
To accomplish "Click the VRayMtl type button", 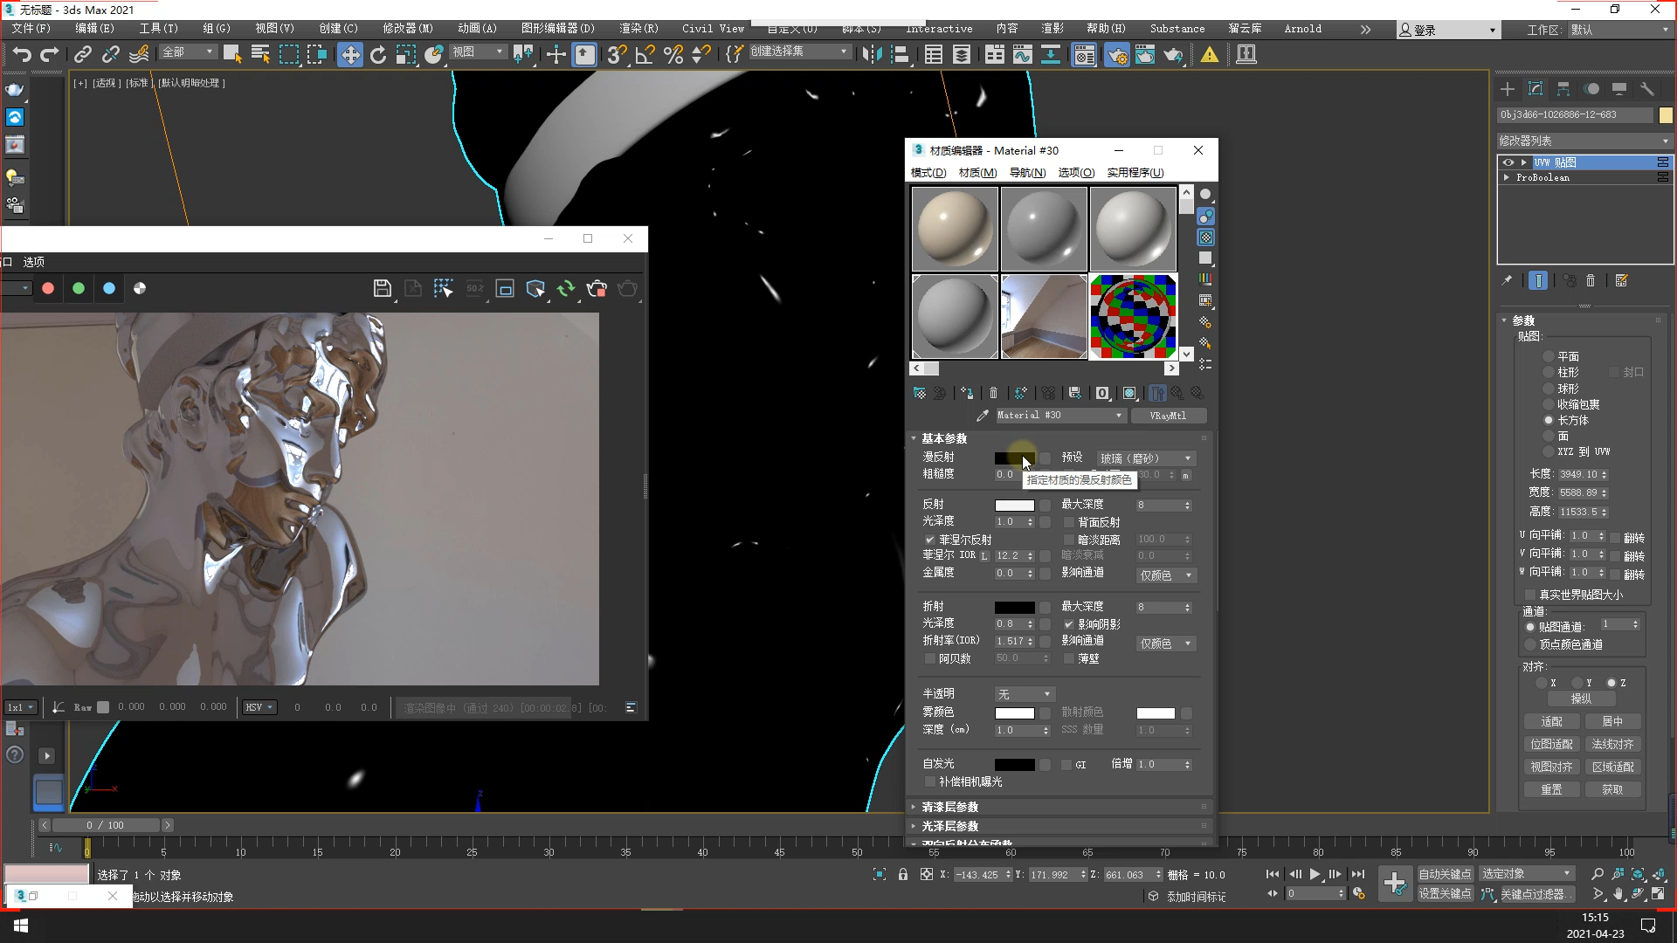I will coord(1168,416).
